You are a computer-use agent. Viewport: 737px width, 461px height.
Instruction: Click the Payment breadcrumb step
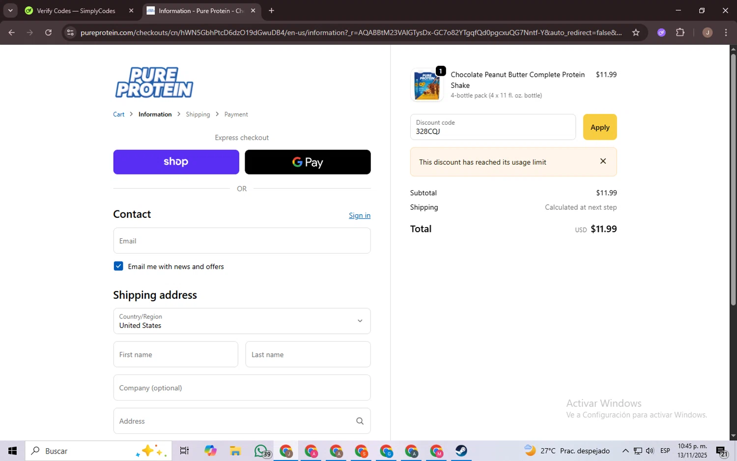click(236, 114)
